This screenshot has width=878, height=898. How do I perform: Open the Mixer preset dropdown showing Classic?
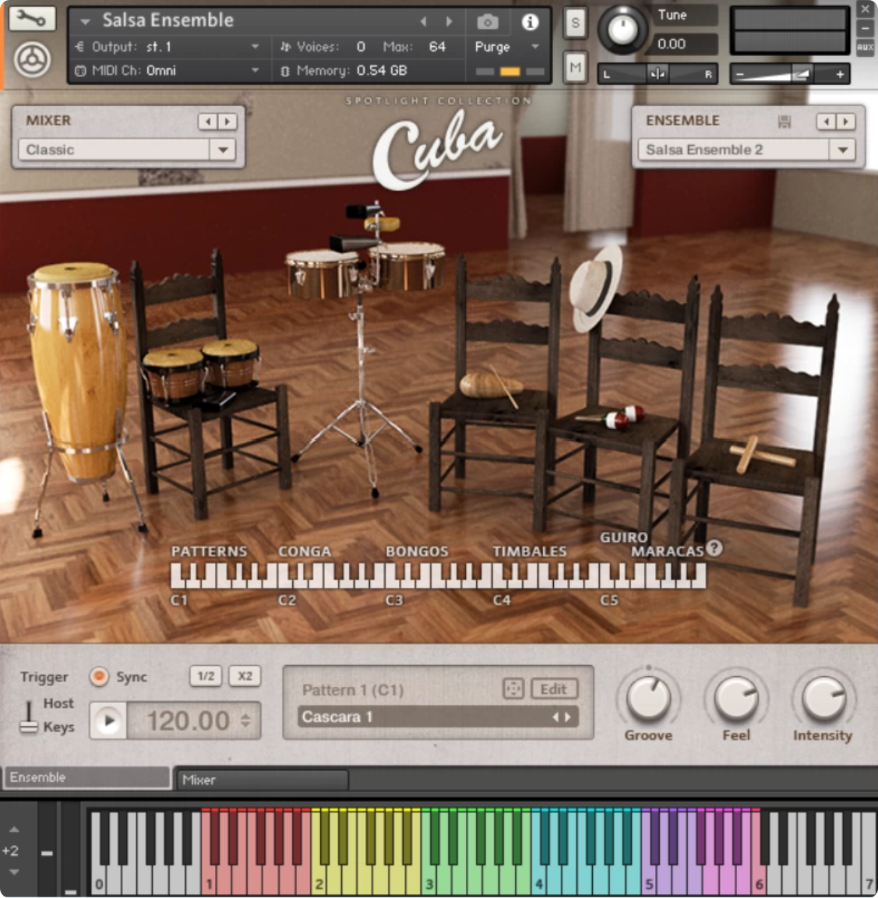click(x=127, y=150)
